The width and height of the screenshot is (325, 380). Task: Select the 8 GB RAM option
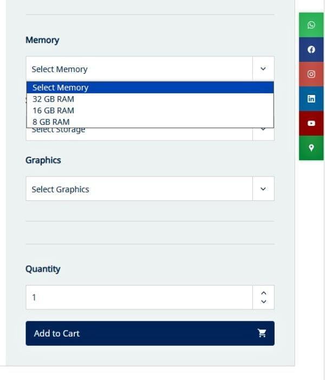pyautogui.click(x=51, y=122)
